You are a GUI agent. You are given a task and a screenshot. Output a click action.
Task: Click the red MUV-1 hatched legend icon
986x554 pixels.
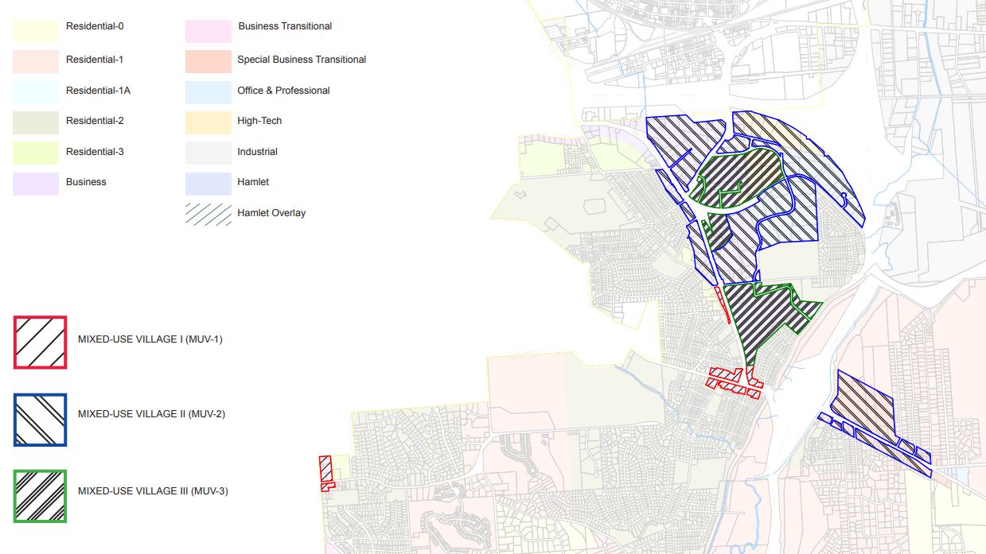coord(40,343)
